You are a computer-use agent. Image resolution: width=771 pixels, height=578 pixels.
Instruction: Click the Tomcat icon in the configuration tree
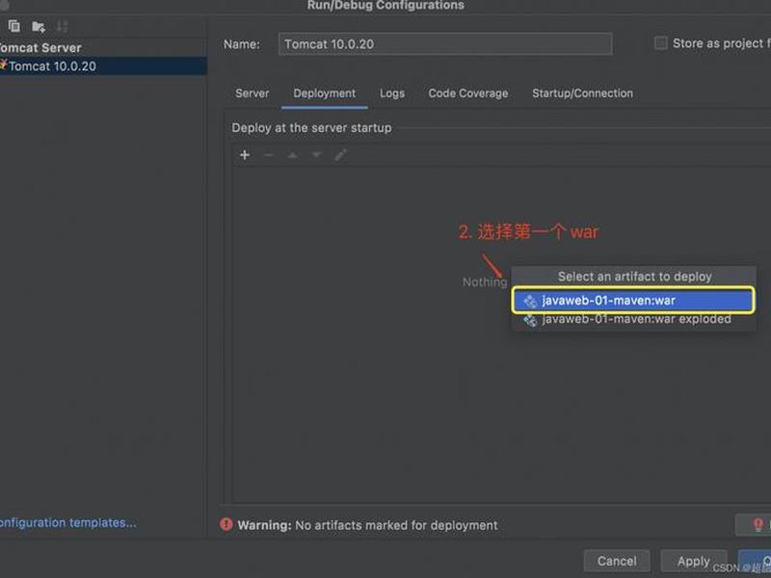coord(4,65)
